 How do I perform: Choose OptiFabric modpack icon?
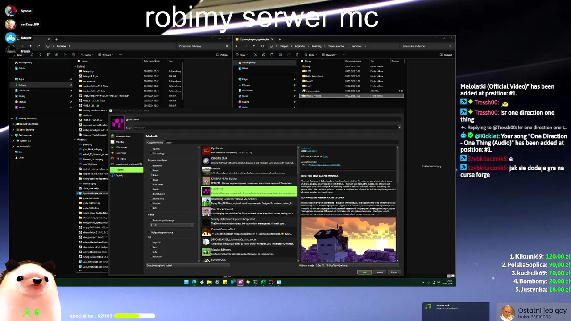click(x=206, y=151)
